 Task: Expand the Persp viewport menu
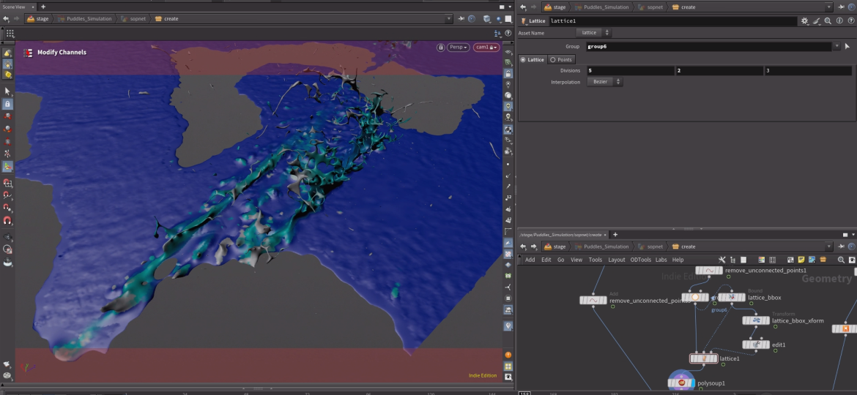(x=459, y=48)
